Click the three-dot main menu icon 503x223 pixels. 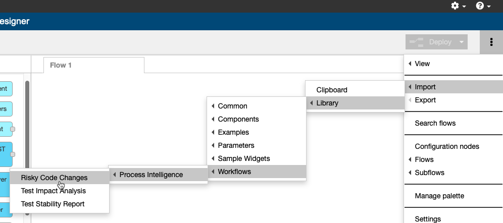click(x=491, y=42)
